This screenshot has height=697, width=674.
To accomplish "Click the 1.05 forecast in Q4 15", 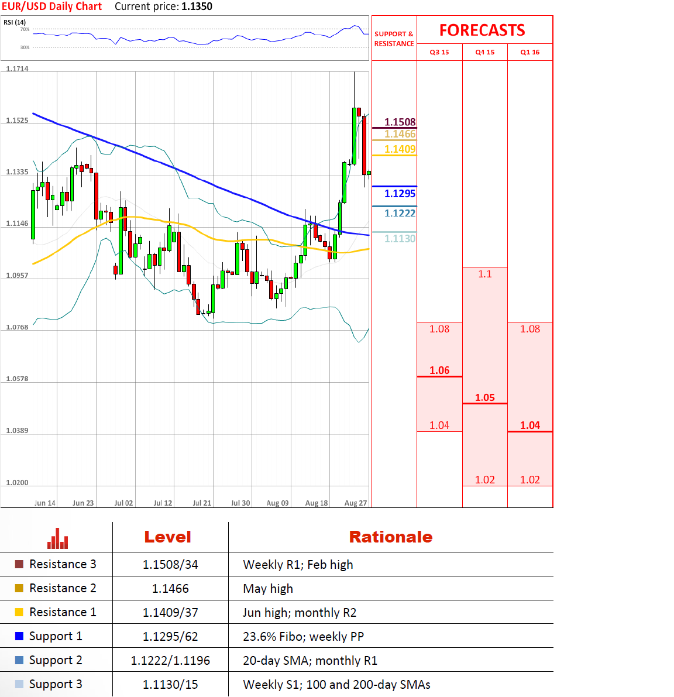I will click(484, 397).
